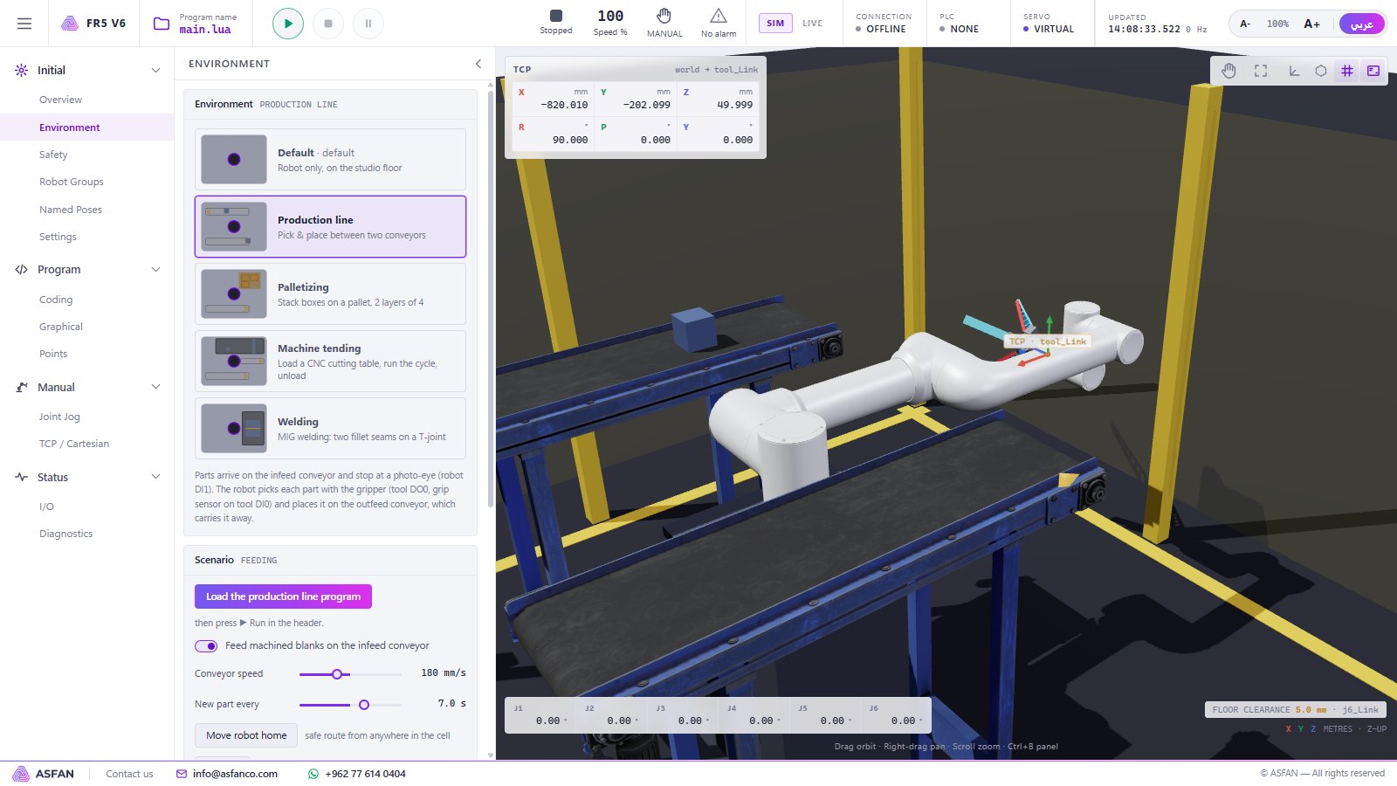Select the Palletizing environment card
Viewport: 1397px width, 786px height.
tap(330, 294)
